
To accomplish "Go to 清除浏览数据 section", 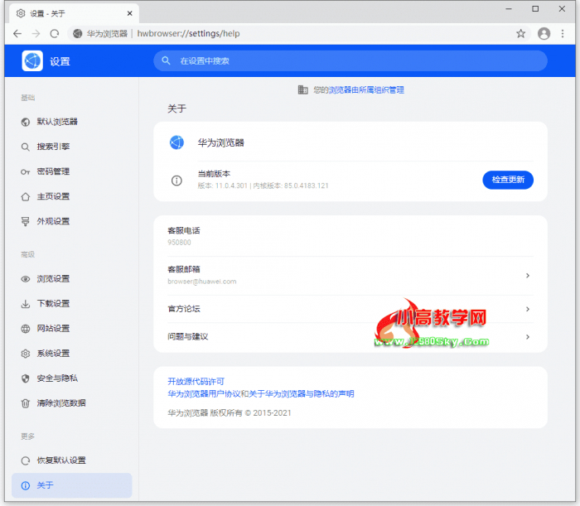I will coord(72,402).
